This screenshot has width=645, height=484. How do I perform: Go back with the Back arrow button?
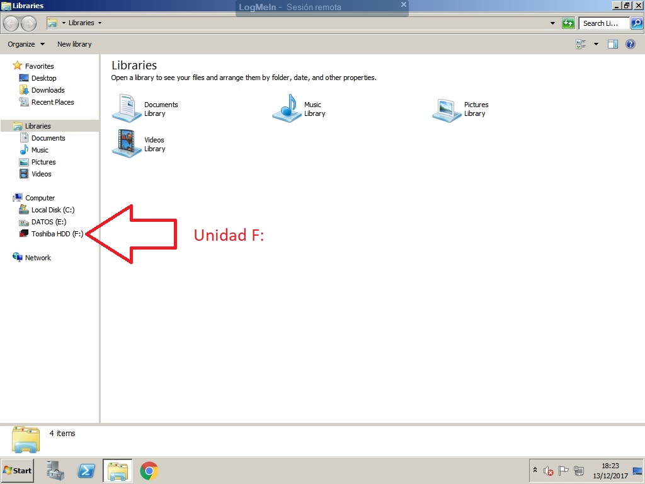[x=11, y=23]
